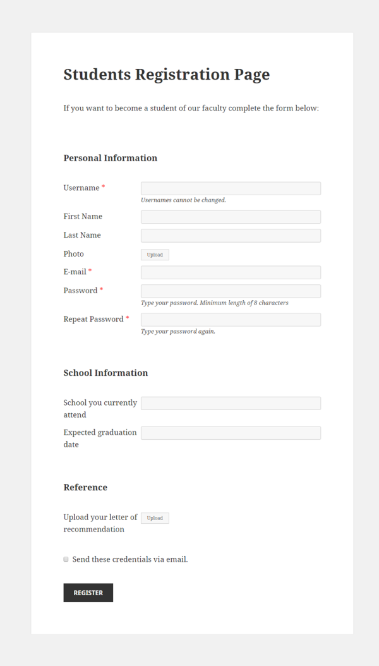Enable Send these credentials via email
379x666 pixels.
coord(66,559)
